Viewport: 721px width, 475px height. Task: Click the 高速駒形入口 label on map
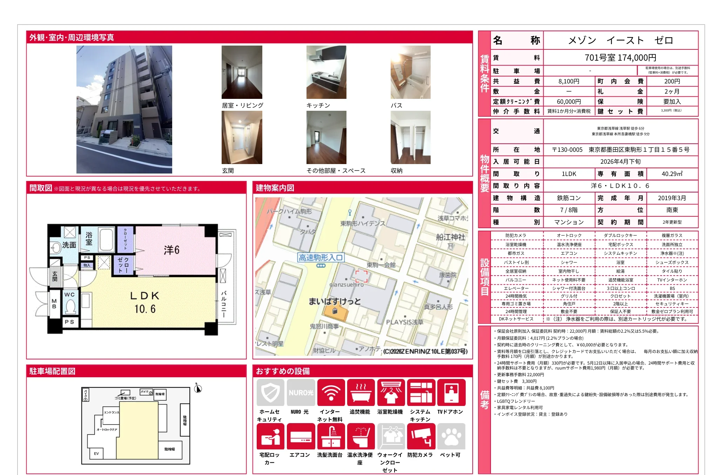[321, 258]
